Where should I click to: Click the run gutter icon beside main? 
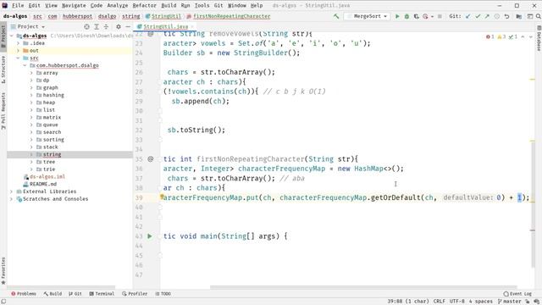[150, 236]
